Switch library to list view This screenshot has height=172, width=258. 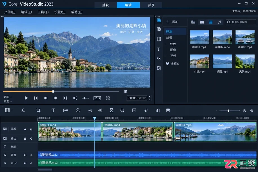211,22
